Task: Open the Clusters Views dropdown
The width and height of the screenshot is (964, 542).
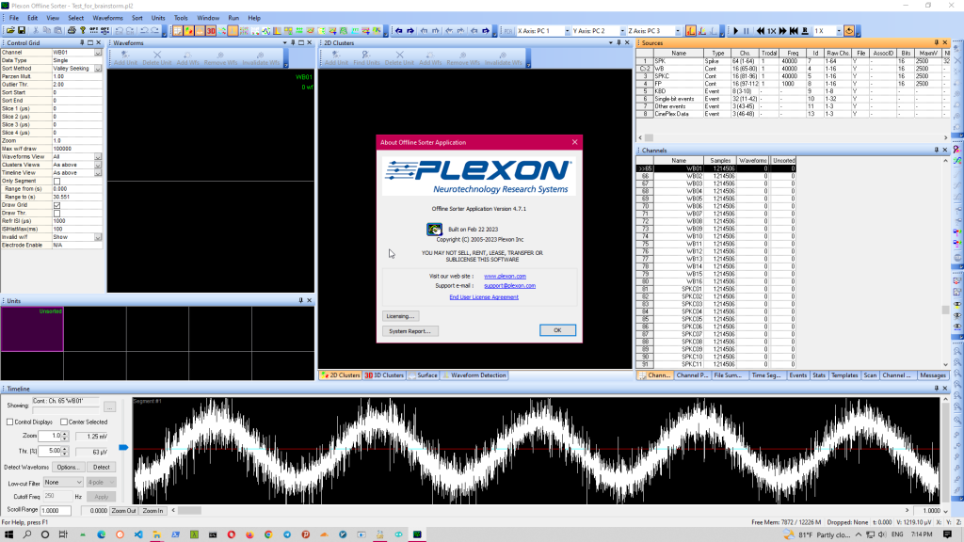Action: tap(98, 165)
